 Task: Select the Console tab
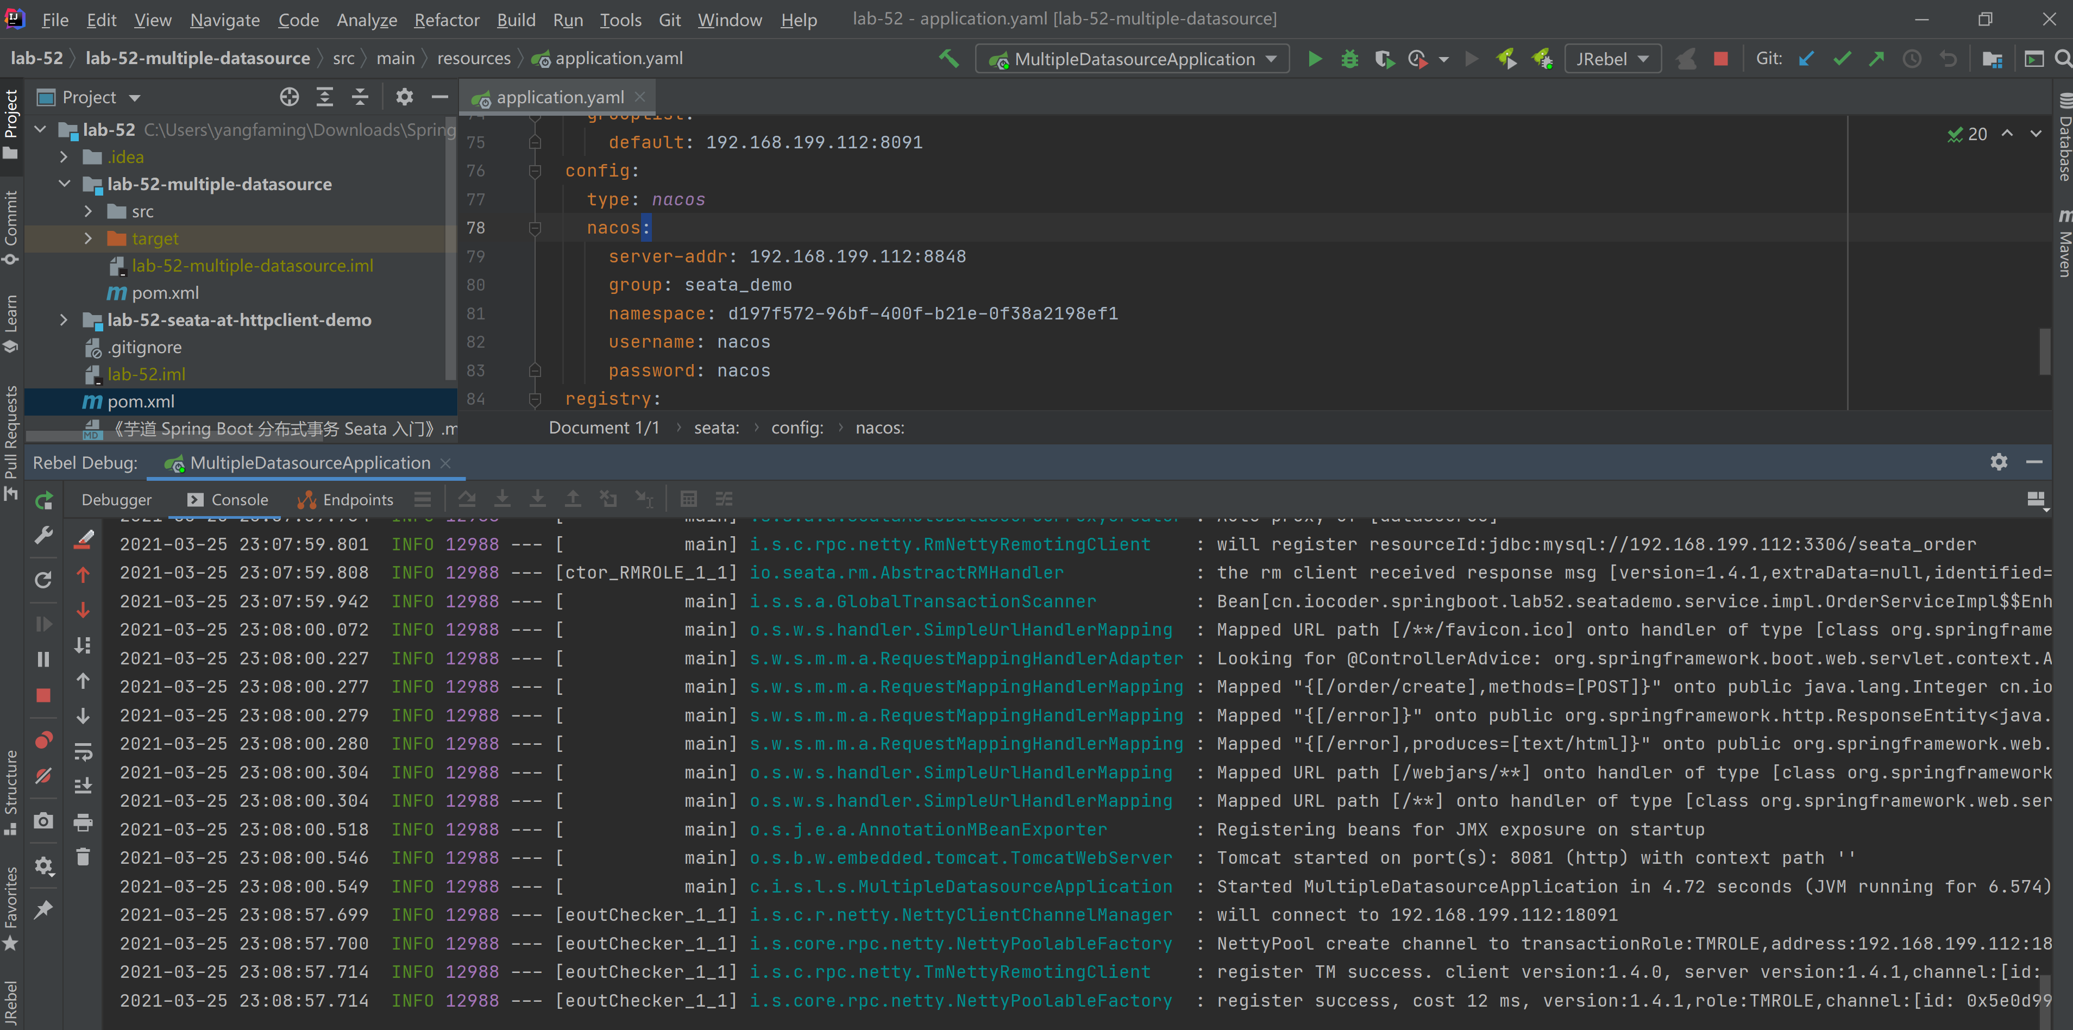click(x=228, y=500)
